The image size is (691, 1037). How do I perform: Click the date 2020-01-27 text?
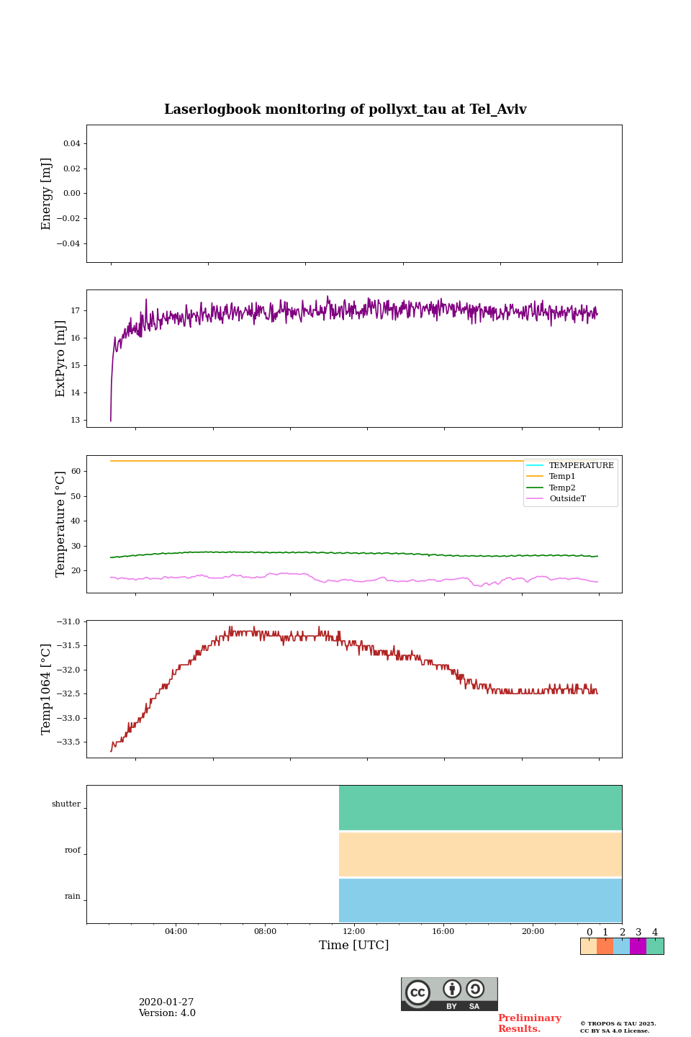pos(166,1002)
